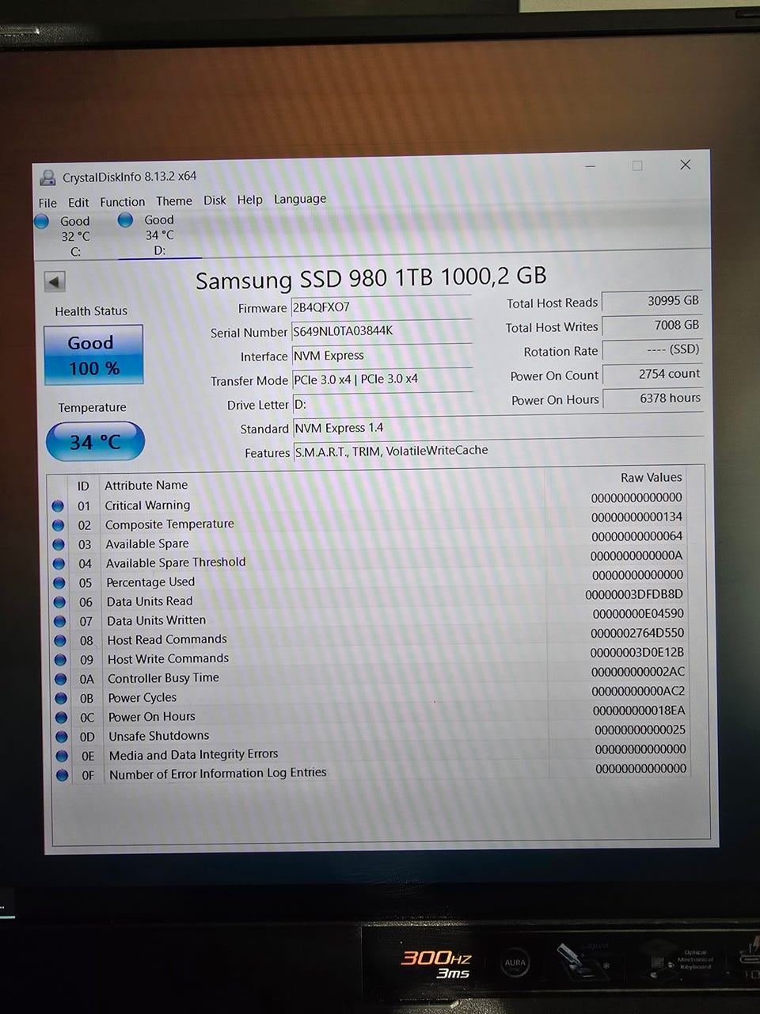Click the status dot for Host Write Commands

click(x=60, y=659)
